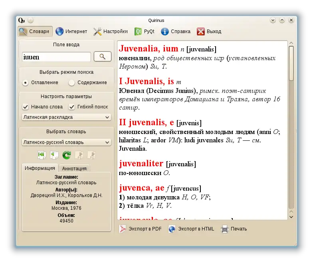Click the 'Москва, 1976' edition text
The height and width of the screenshot is (262, 313).
(x=66, y=208)
